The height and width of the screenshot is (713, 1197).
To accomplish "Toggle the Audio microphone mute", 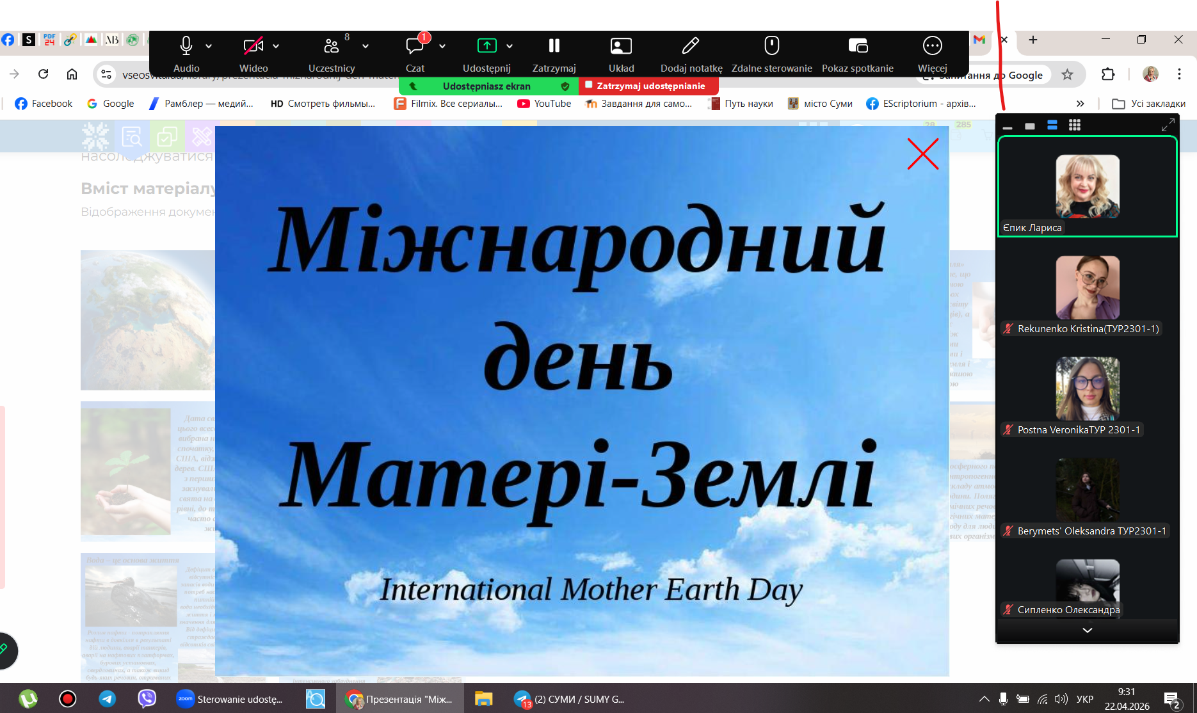I will [186, 46].
